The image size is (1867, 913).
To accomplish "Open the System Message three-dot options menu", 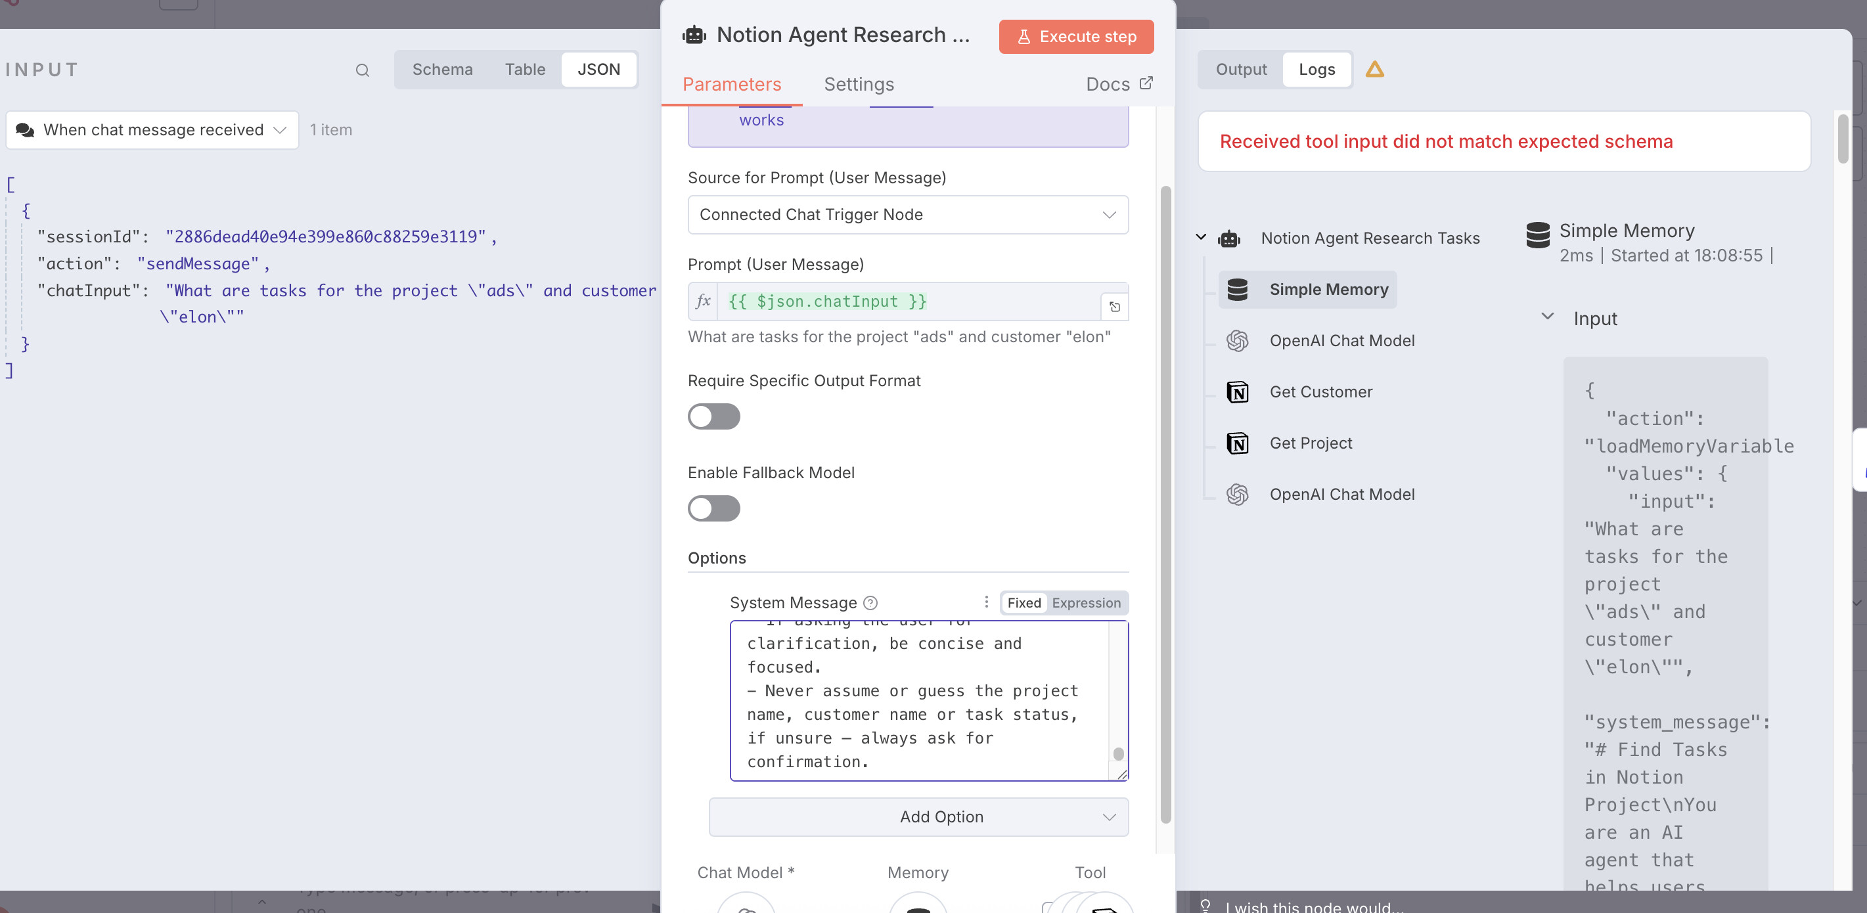I will point(987,602).
